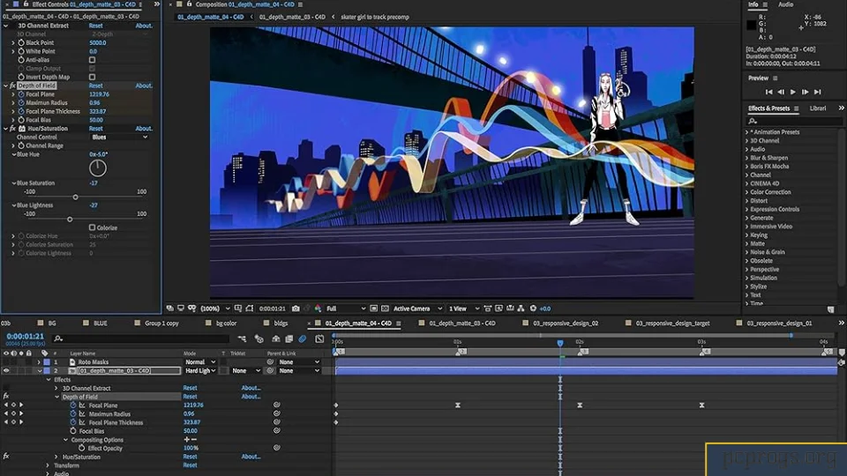Click the White Point stopwatch icon
The image size is (847, 476).
tap(21, 51)
